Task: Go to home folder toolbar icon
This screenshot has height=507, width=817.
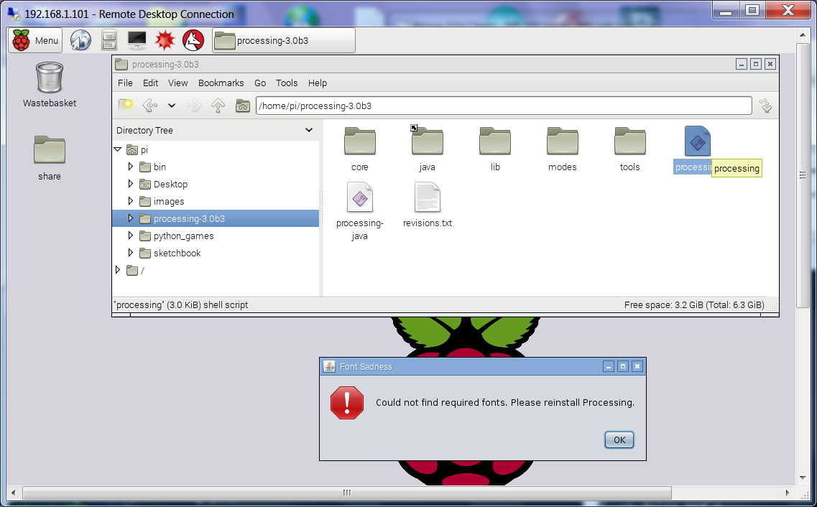Action: 243,106
